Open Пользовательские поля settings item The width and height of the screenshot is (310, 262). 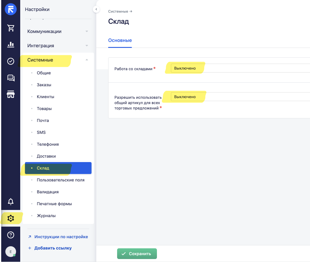click(58, 180)
